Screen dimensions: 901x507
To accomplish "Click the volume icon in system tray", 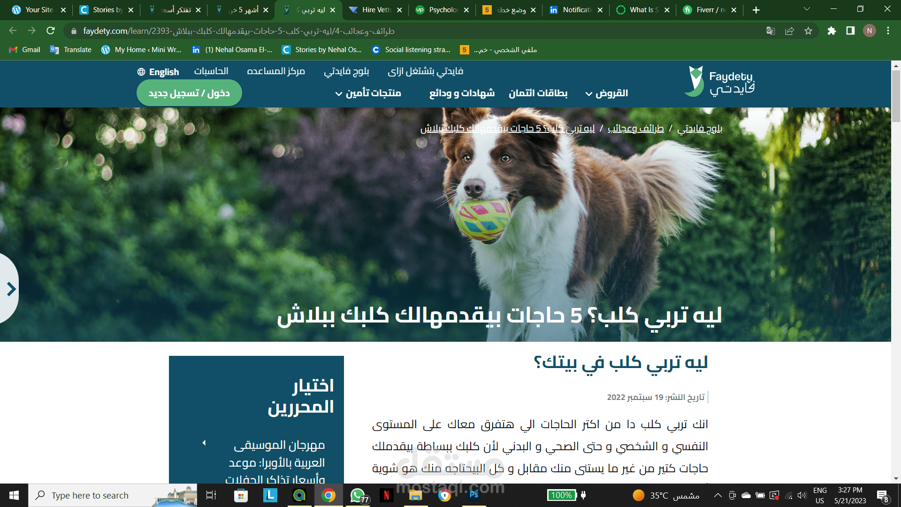I will tap(802, 495).
